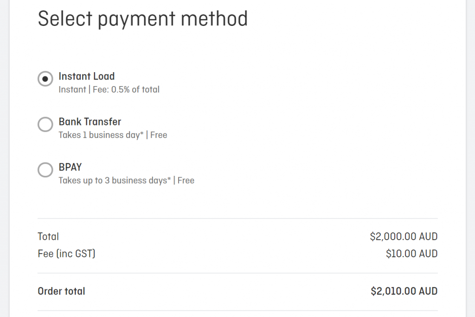Click the $2,000.00 AUD total amount
This screenshot has height=317, width=475.
point(404,236)
